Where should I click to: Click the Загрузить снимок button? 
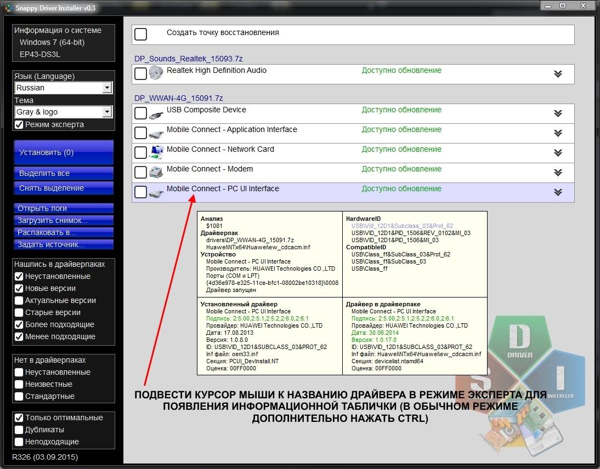(64, 221)
